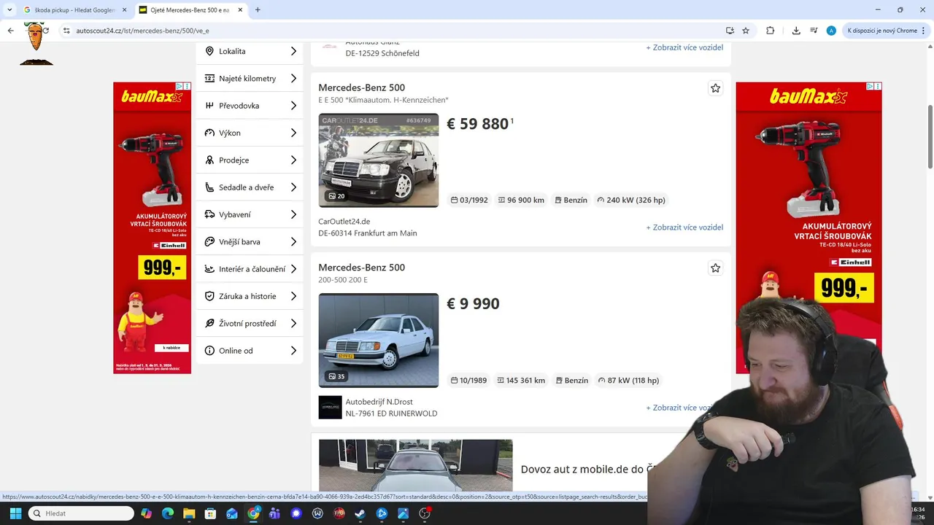Open the left bauMax drill advertisement
This screenshot has height=525, width=934.
152,228
